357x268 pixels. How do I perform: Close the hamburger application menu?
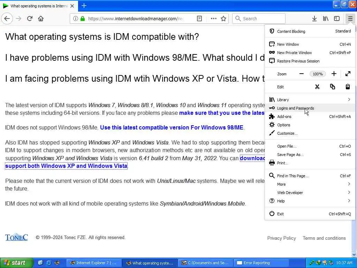350,18
